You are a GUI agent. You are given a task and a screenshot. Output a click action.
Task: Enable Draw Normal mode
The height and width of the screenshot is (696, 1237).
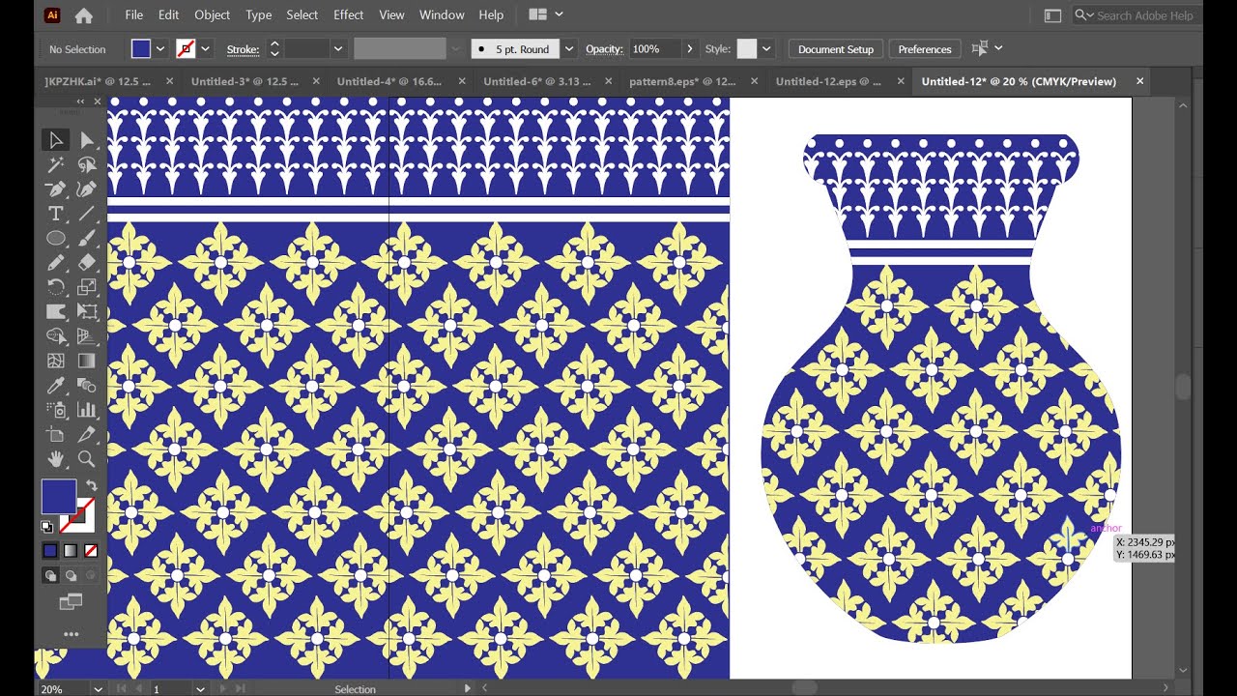click(x=50, y=575)
